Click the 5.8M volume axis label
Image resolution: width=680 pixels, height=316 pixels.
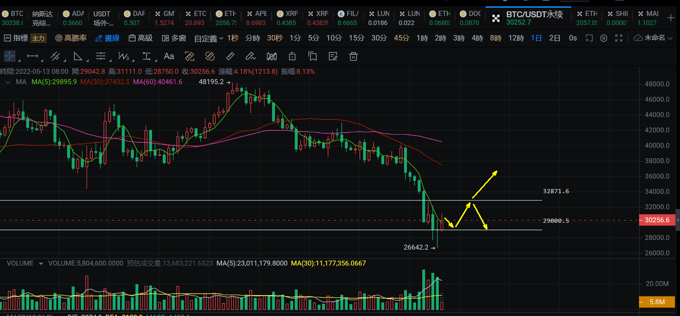pos(656,301)
